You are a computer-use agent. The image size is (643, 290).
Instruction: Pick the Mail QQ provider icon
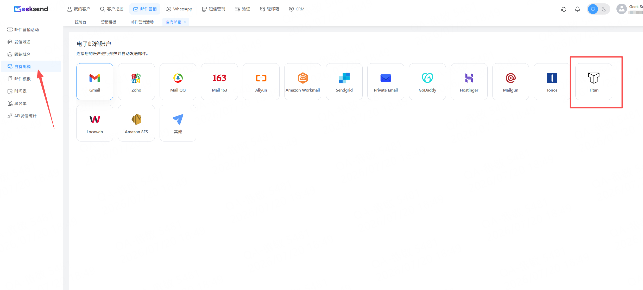pos(178,78)
